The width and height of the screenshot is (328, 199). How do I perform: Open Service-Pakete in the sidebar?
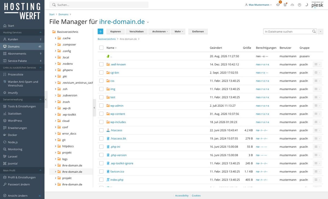pos(22,61)
